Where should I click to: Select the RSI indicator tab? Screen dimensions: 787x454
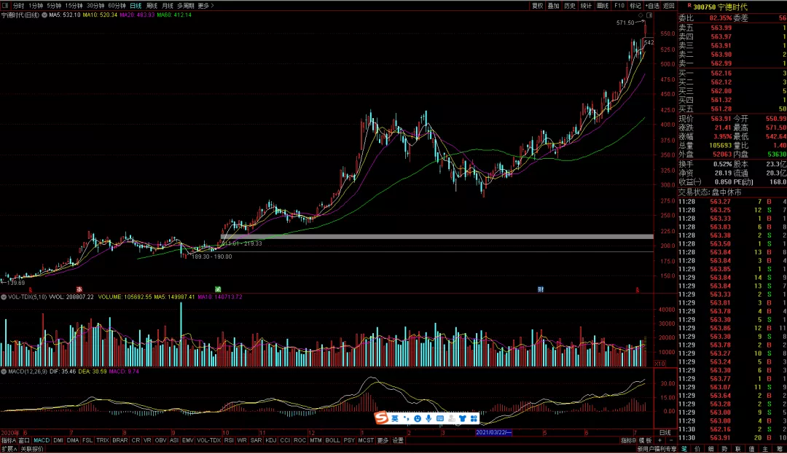point(229,440)
